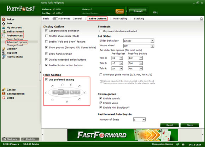Click the home icon on tab bar
This screenshot has width=205, height=147.
pos(201,19)
